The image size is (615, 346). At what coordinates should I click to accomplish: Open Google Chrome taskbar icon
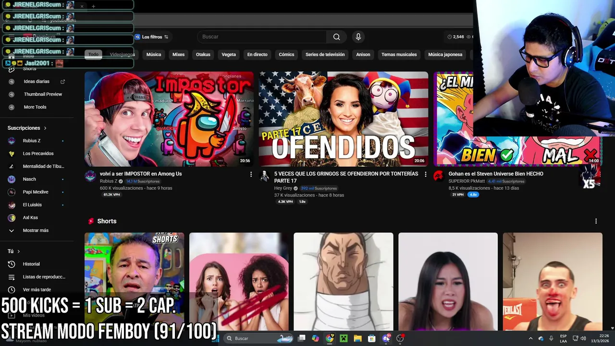click(330, 338)
